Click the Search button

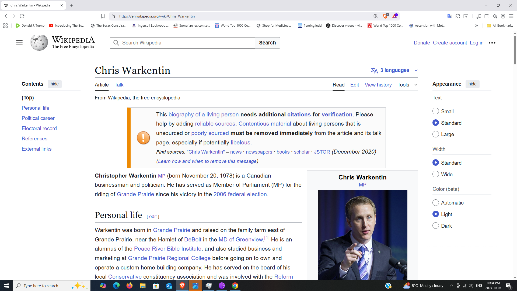pos(267,43)
